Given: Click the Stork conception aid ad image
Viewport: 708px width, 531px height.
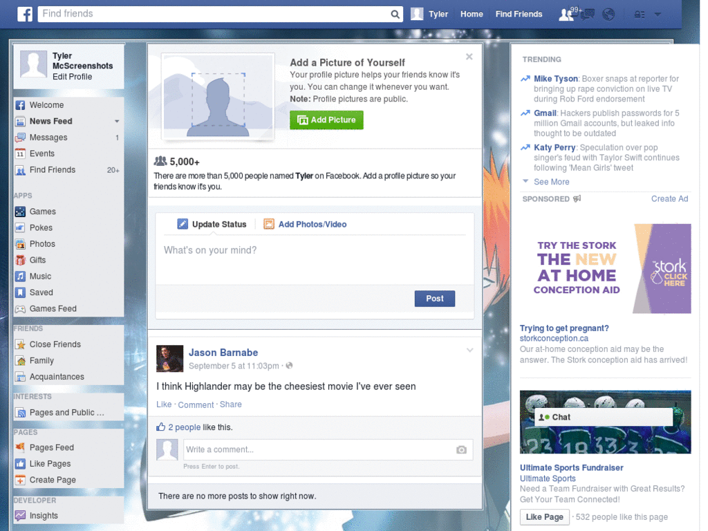Looking at the screenshot, I should [606, 269].
